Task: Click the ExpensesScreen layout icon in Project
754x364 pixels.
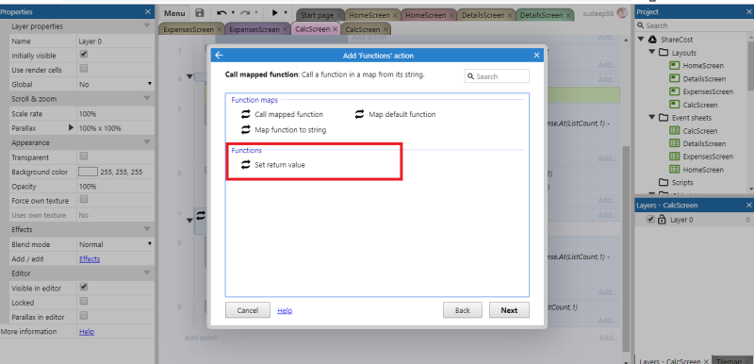Action: point(674,91)
